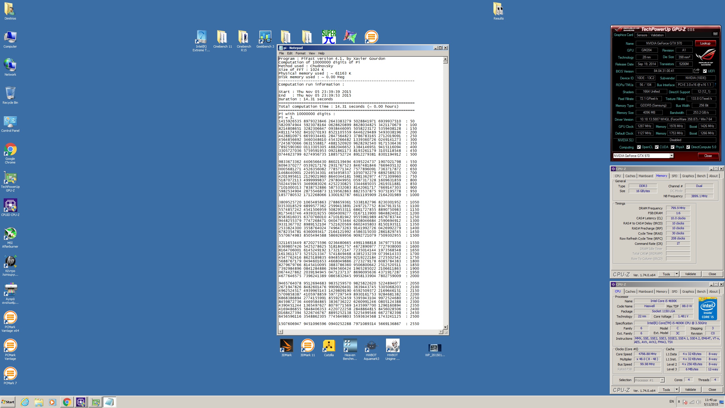Switch to the Sensors tab in GPU-Z
725x408 pixels.
(x=642, y=35)
